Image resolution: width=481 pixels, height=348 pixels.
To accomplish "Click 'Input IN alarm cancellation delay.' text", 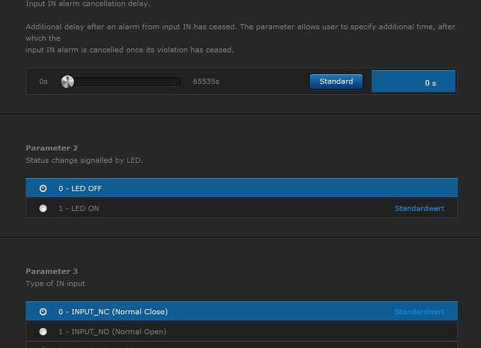I will tap(88, 3).
